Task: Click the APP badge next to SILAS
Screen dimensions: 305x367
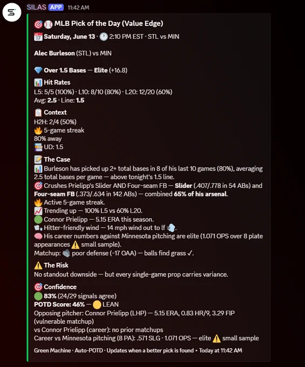Action: 56,7
